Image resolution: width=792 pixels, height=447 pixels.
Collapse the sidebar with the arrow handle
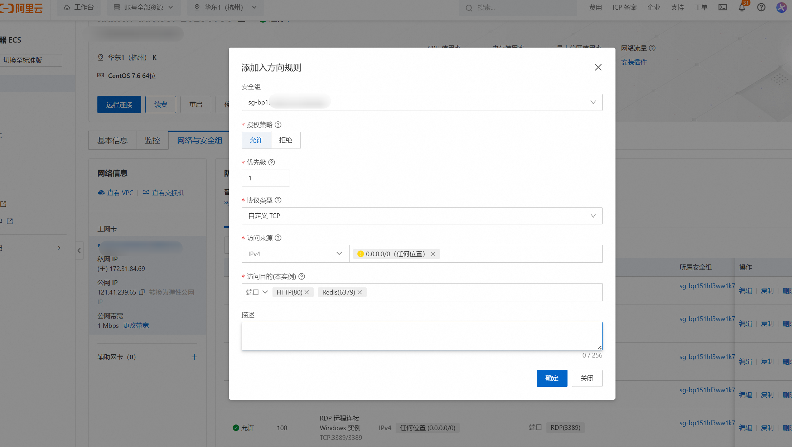79,251
